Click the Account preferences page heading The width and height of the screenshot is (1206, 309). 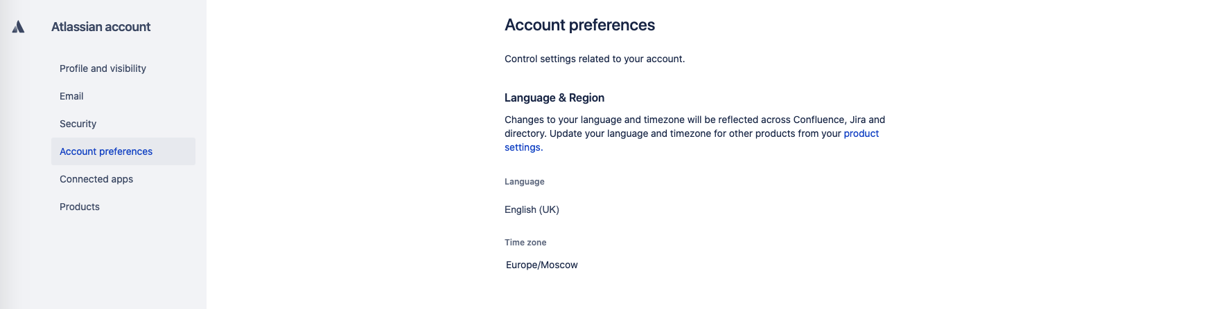point(579,26)
